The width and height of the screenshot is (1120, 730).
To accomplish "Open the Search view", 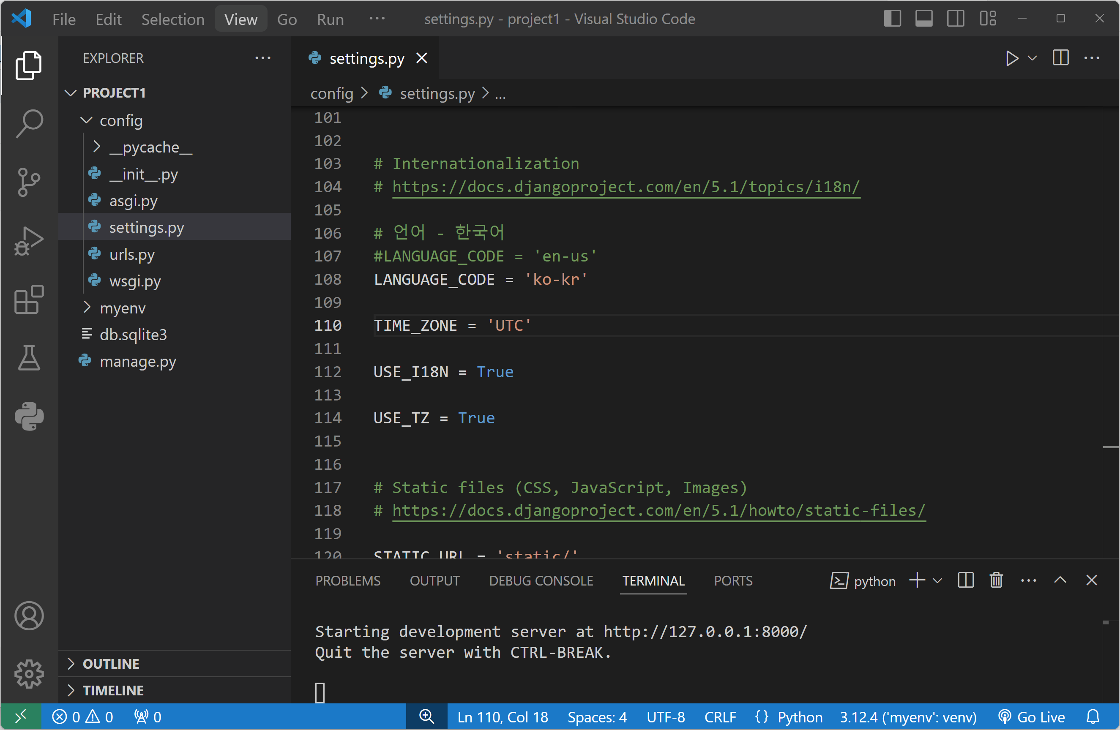I will 29,124.
